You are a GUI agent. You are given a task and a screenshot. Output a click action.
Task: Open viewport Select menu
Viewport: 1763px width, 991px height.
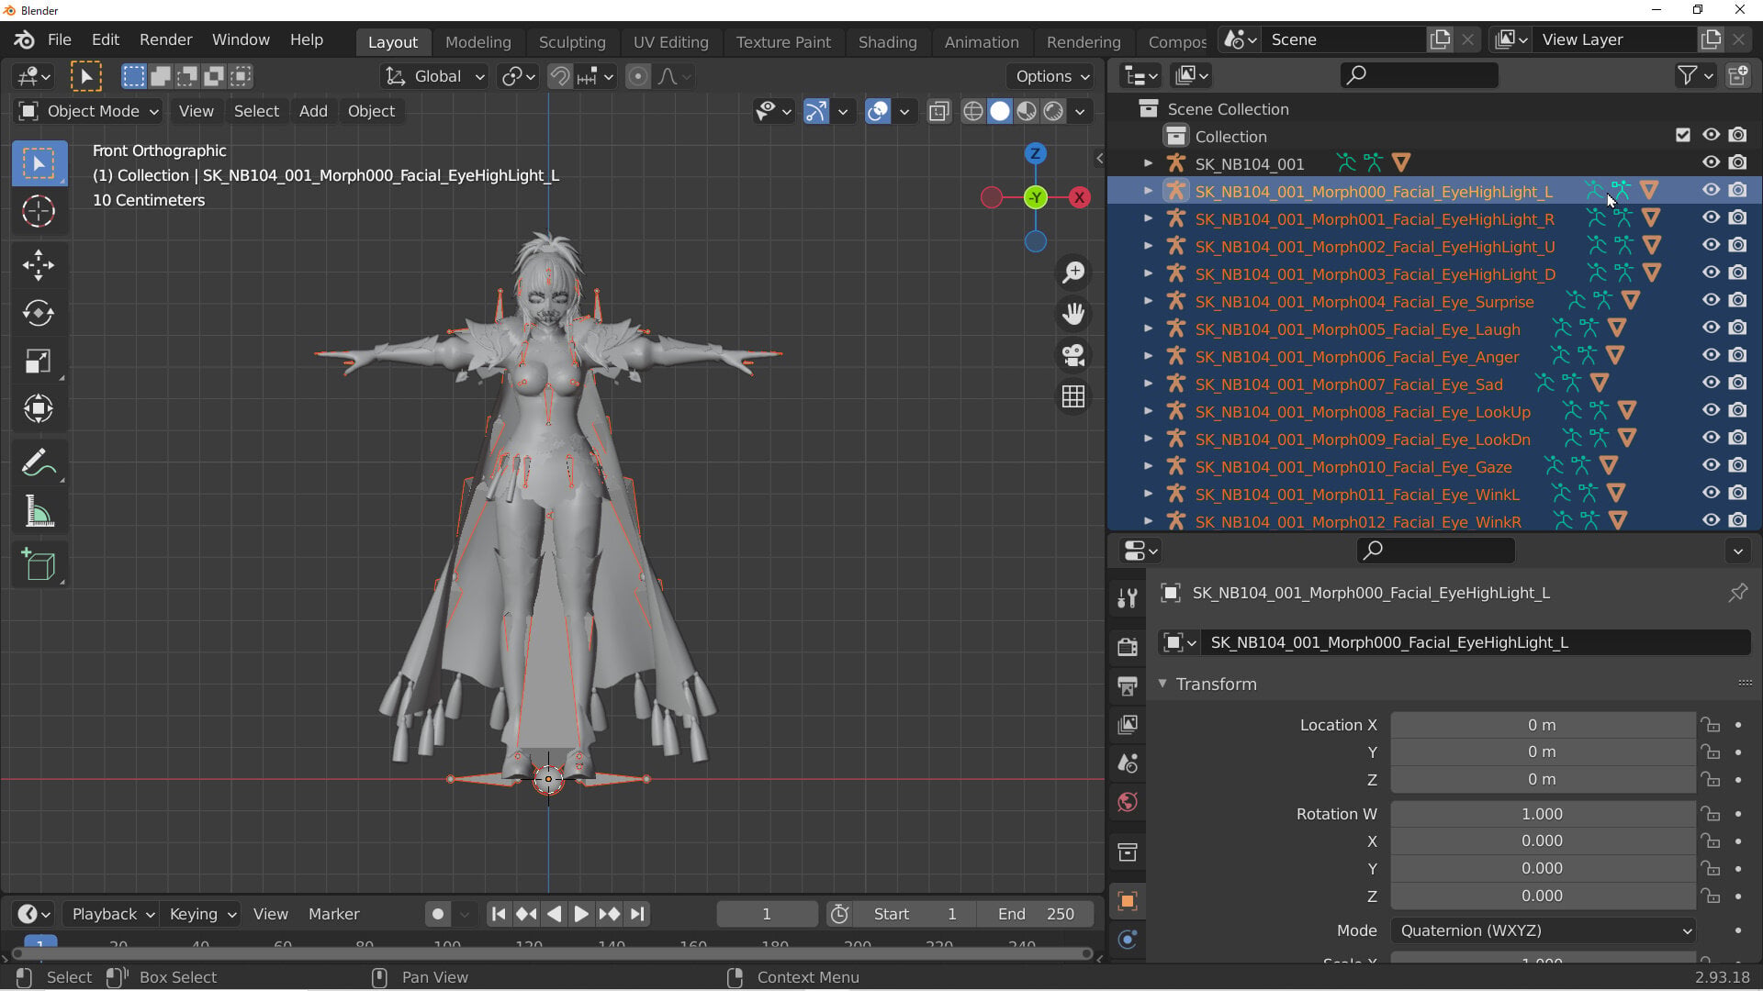click(x=256, y=112)
